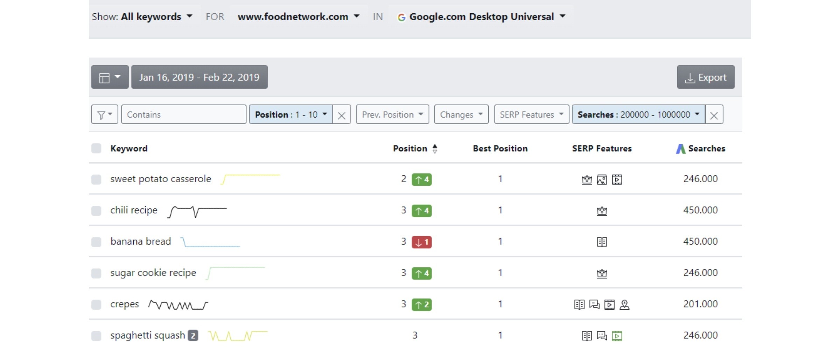
Task: Click the image pack icon in sweet potato casserole row
Action: (602, 179)
